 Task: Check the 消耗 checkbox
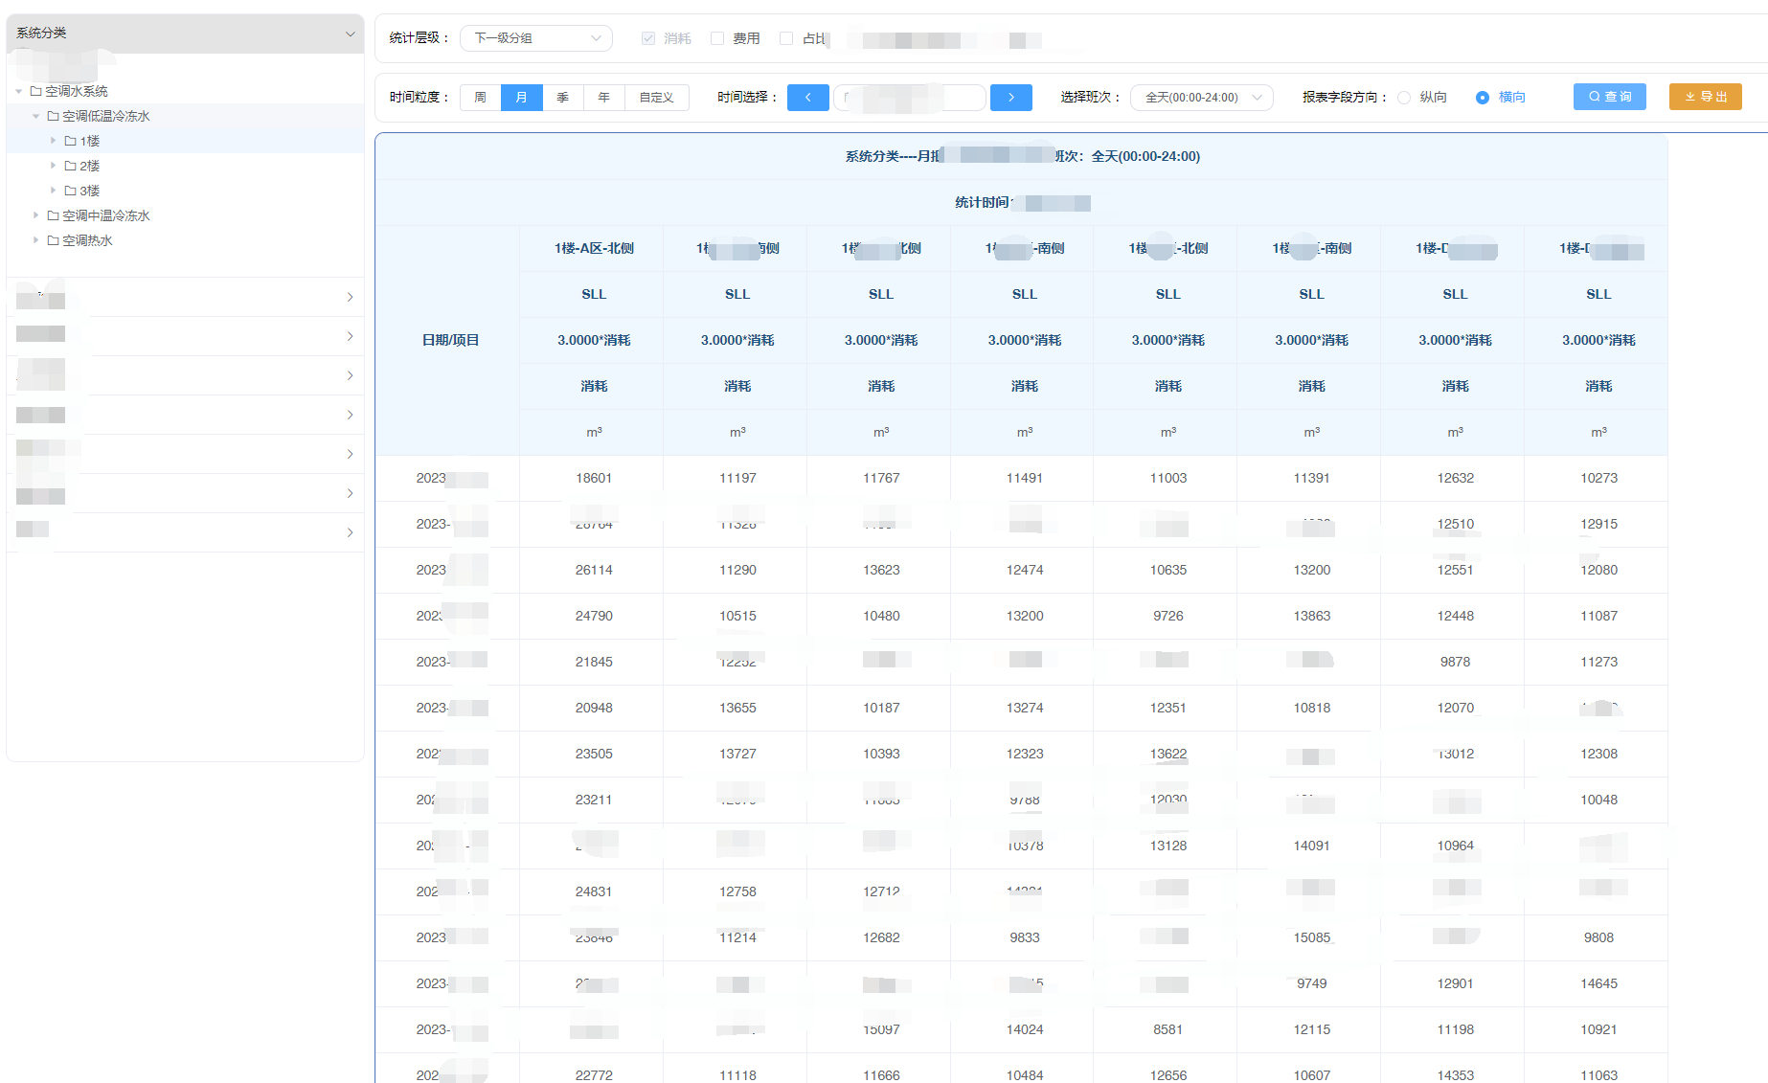(648, 38)
